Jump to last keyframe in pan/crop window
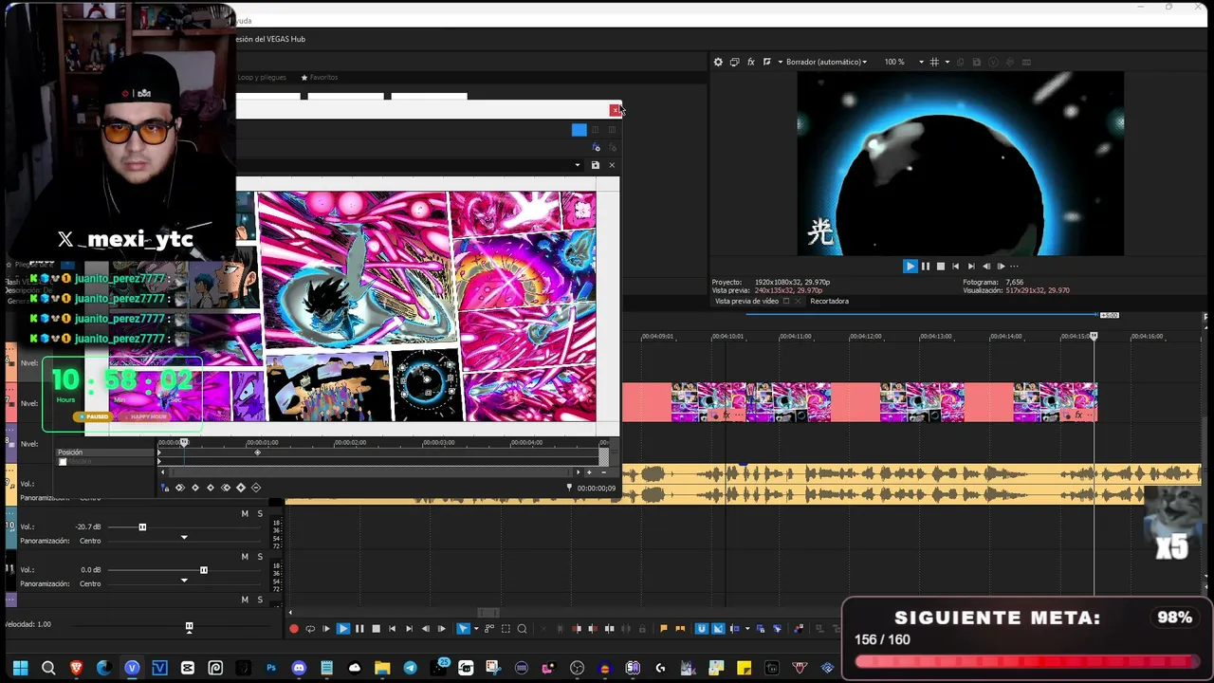 click(x=226, y=488)
